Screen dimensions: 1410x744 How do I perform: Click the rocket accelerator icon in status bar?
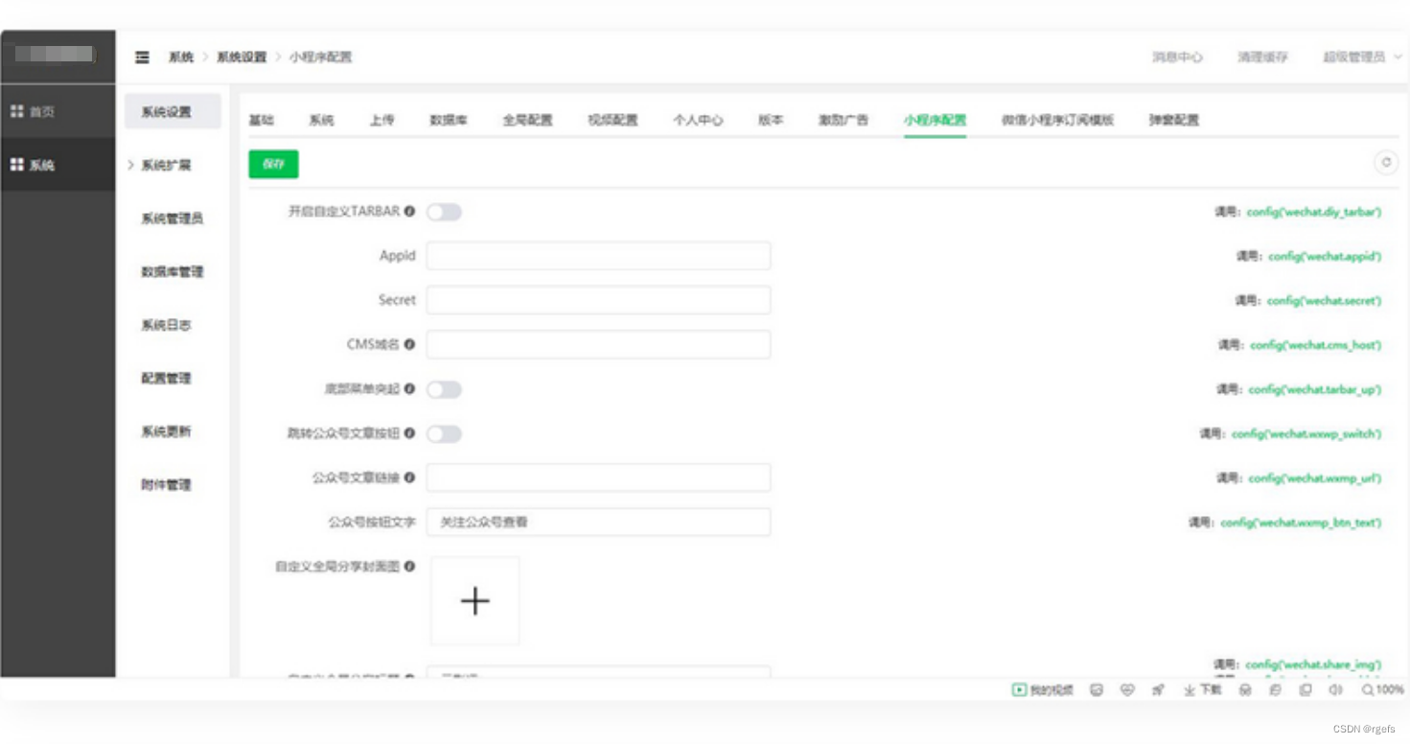1158,690
